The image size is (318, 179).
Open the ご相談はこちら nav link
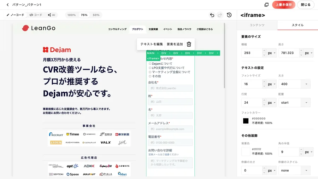205,29
